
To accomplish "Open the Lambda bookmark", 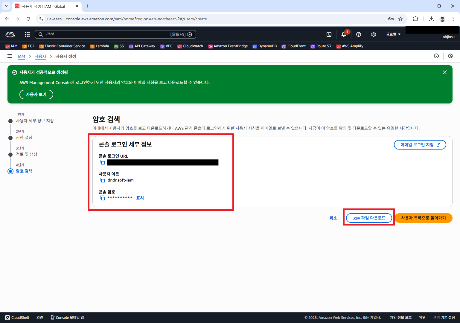I will click(x=99, y=46).
